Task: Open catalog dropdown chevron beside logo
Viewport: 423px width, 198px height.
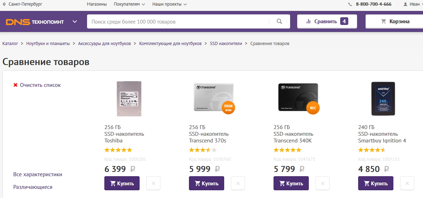Action: pyautogui.click(x=75, y=21)
